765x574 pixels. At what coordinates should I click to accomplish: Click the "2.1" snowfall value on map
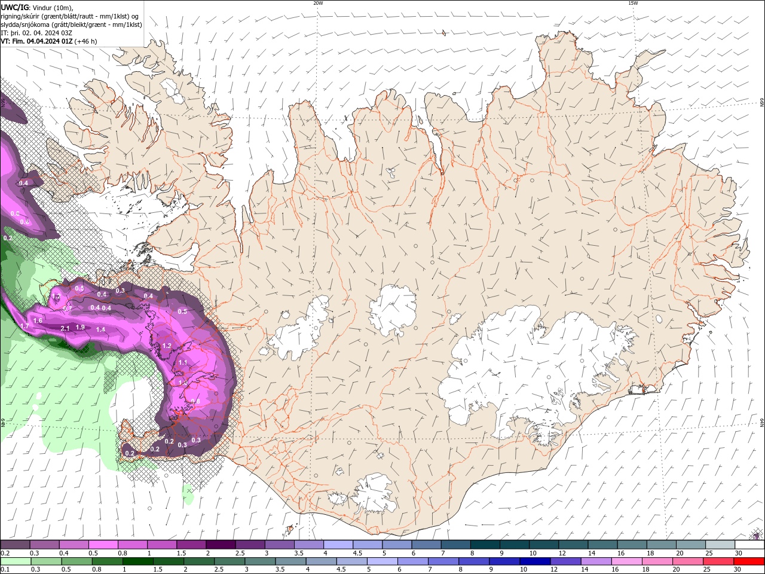(66, 328)
